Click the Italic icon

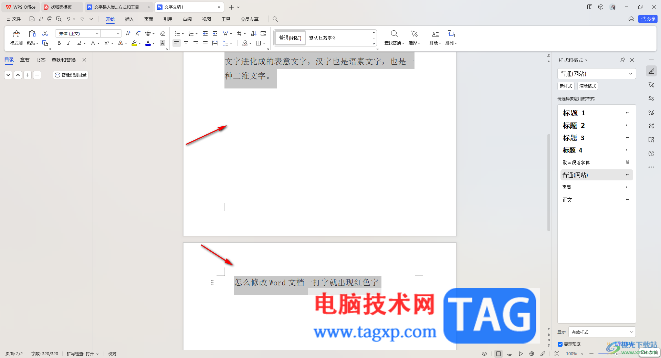[x=69, y=43]
